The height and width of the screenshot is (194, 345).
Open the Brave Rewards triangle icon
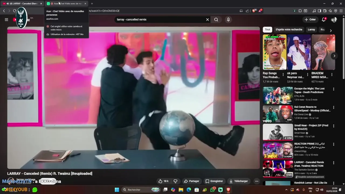pos(260,11)
